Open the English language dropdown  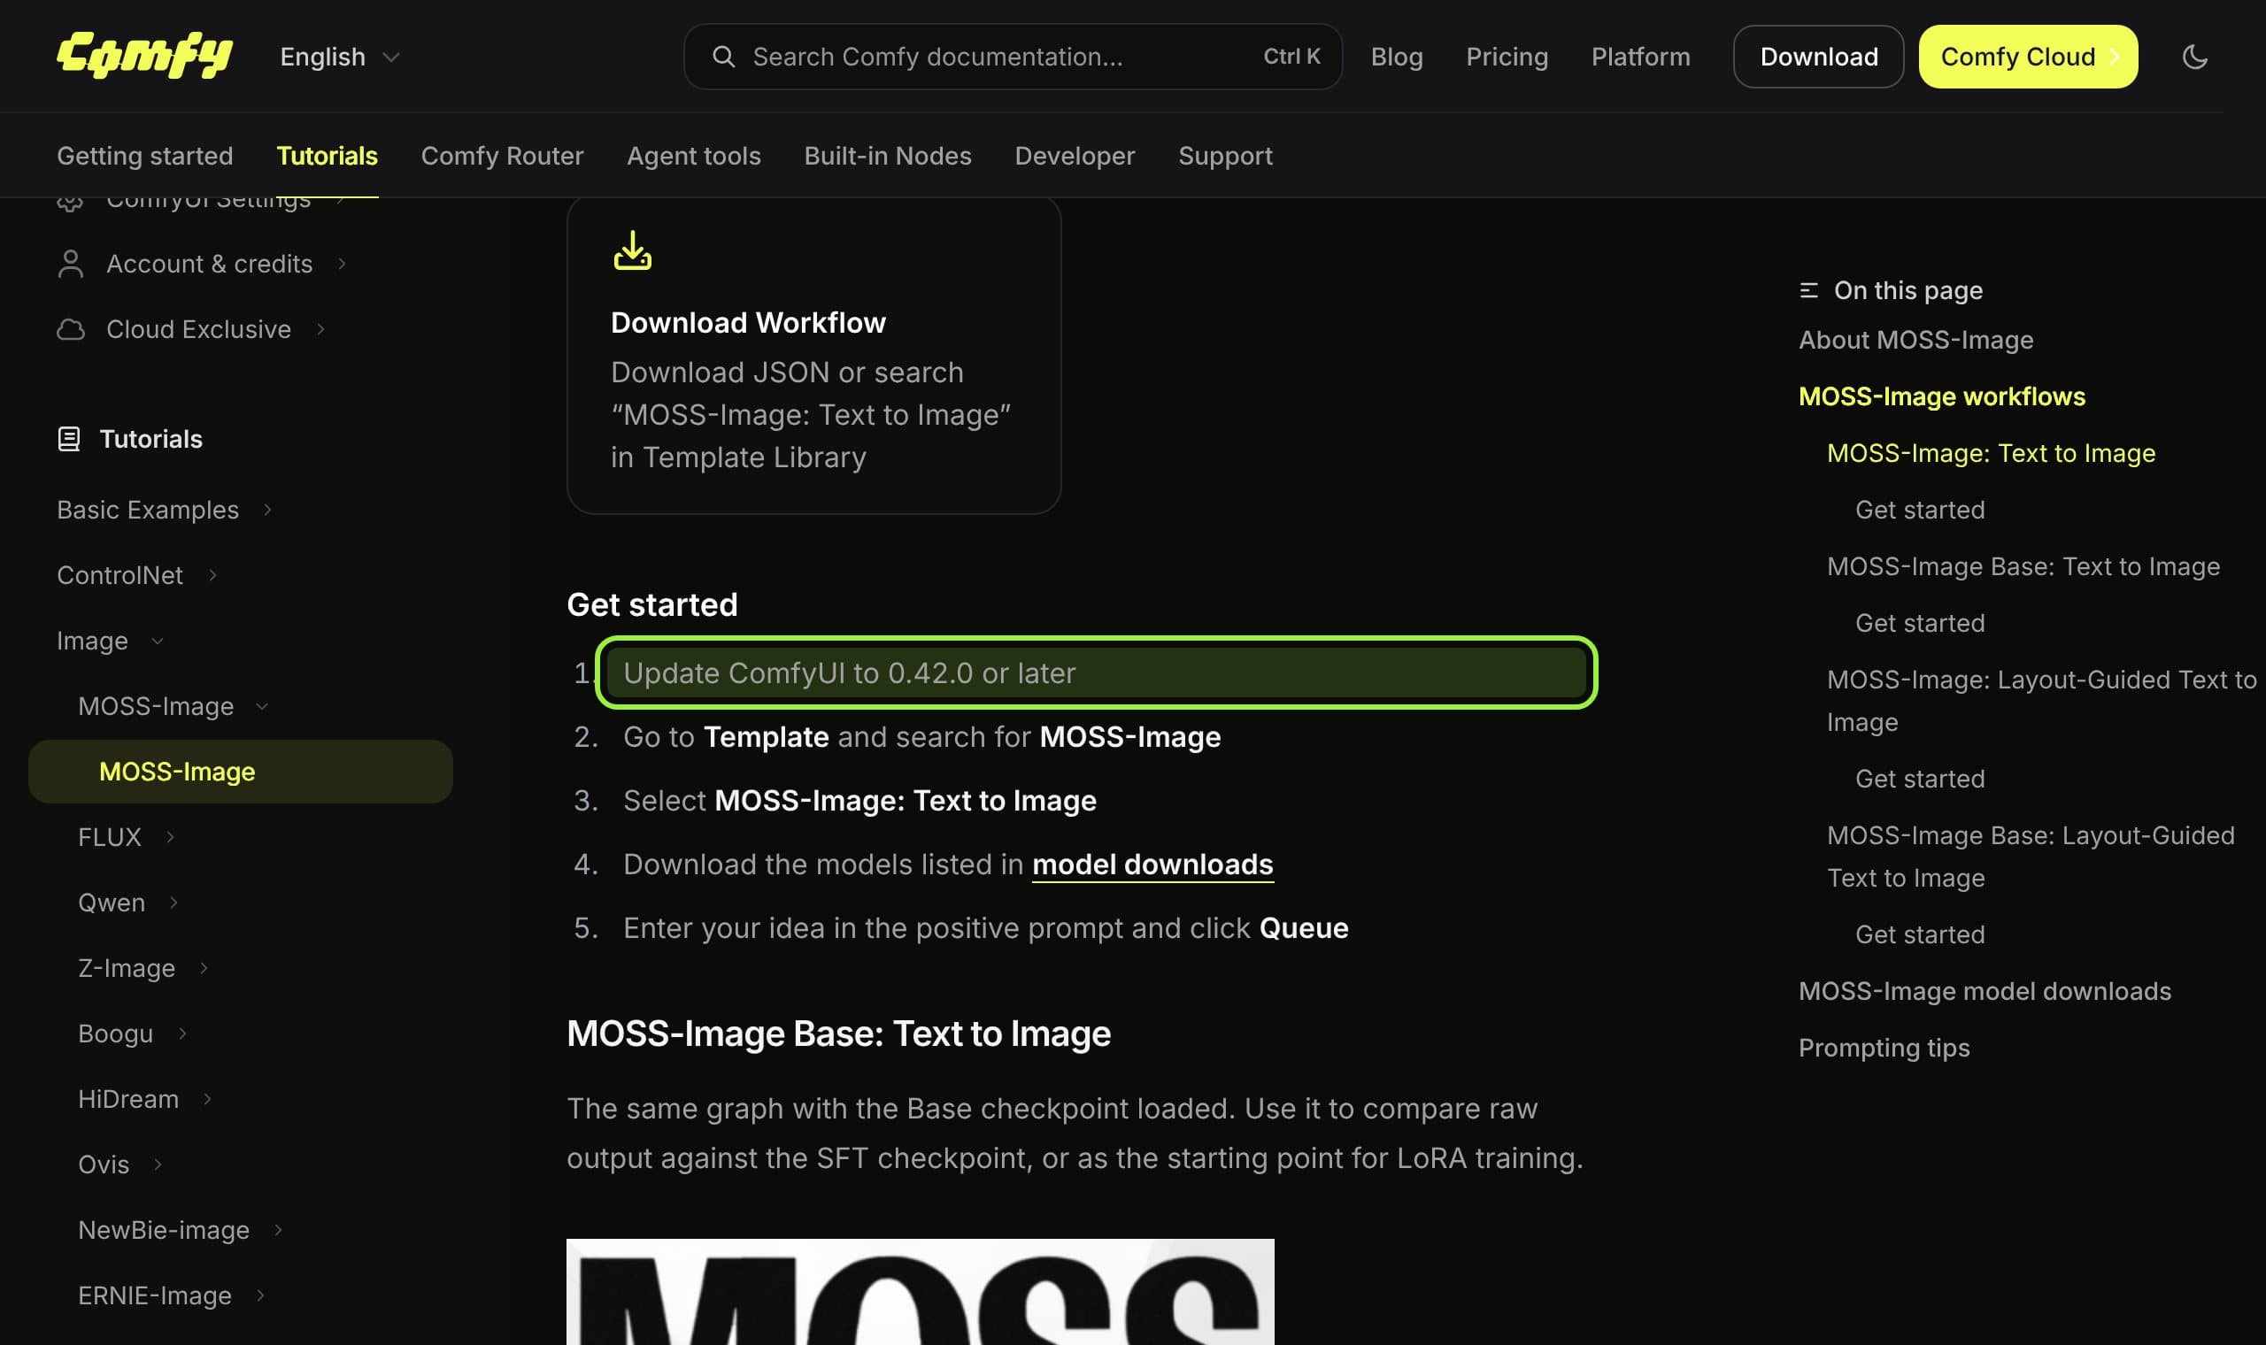[339, 57]
